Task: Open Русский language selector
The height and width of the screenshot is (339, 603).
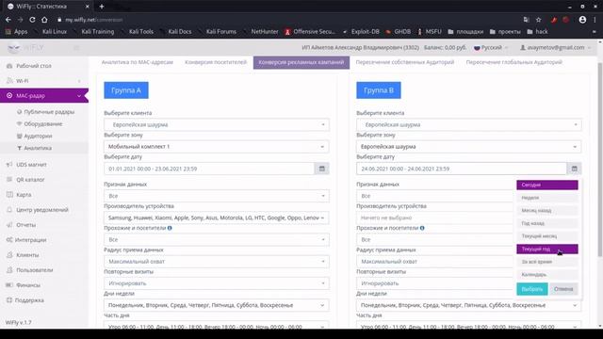Action: click(x=491, y=48)
